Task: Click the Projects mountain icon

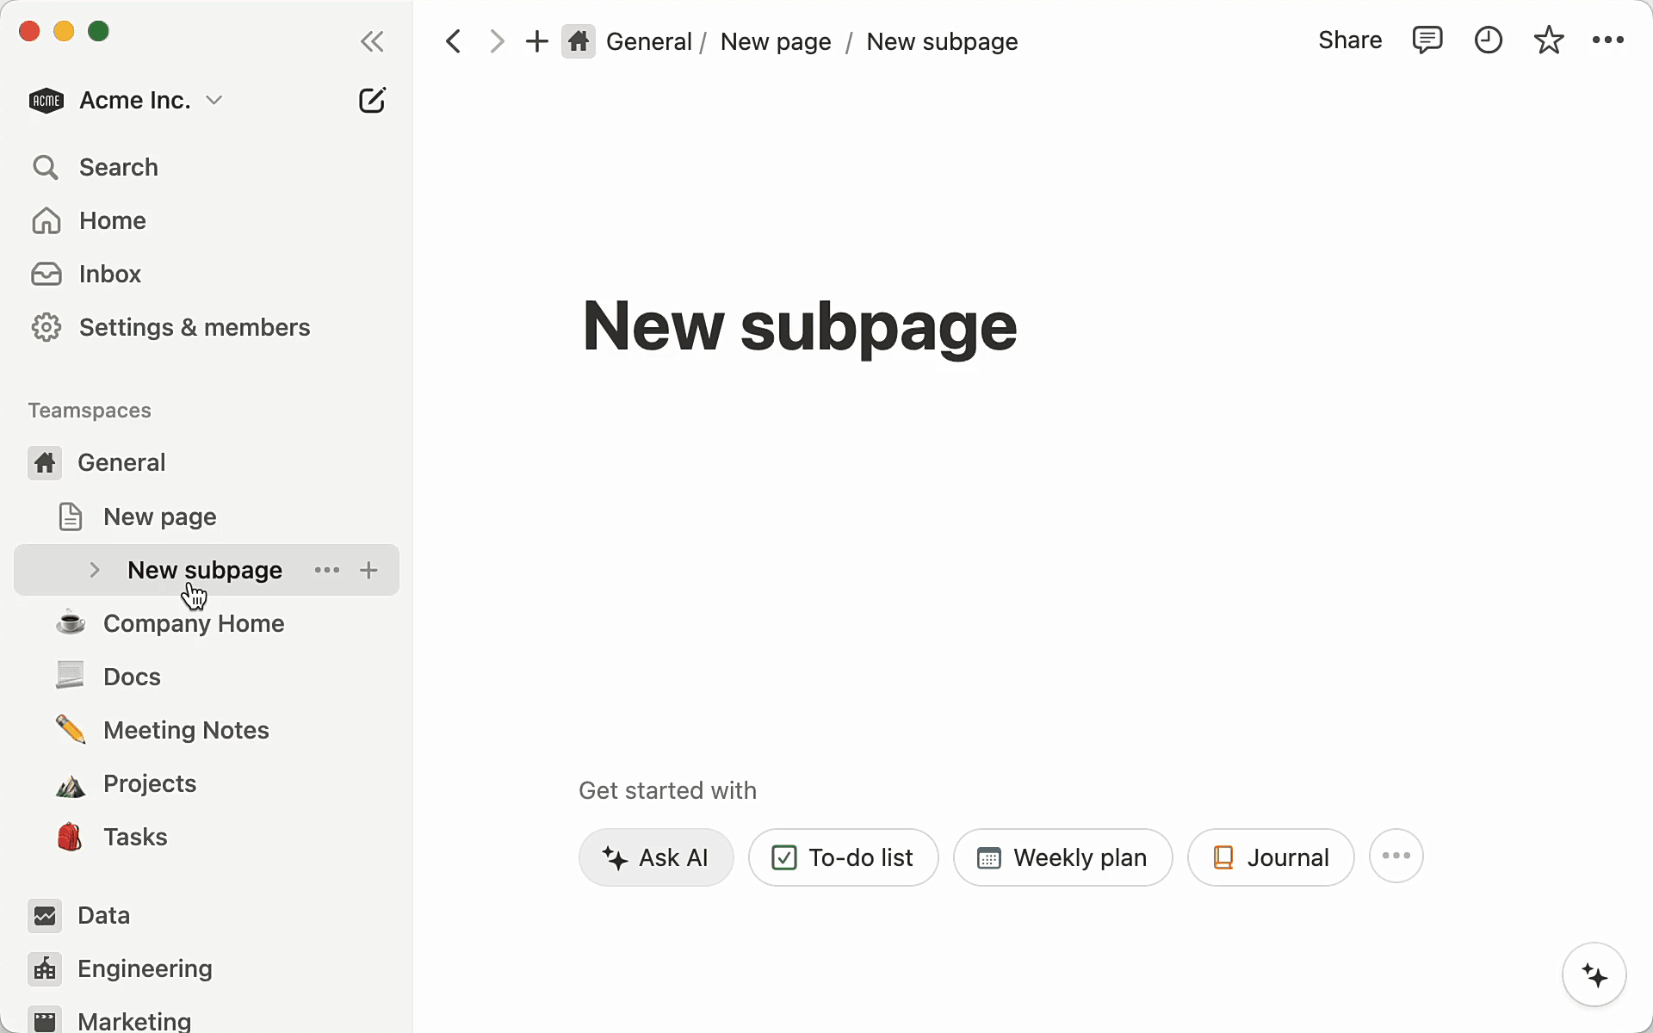Action: click(x=71, y=784)
